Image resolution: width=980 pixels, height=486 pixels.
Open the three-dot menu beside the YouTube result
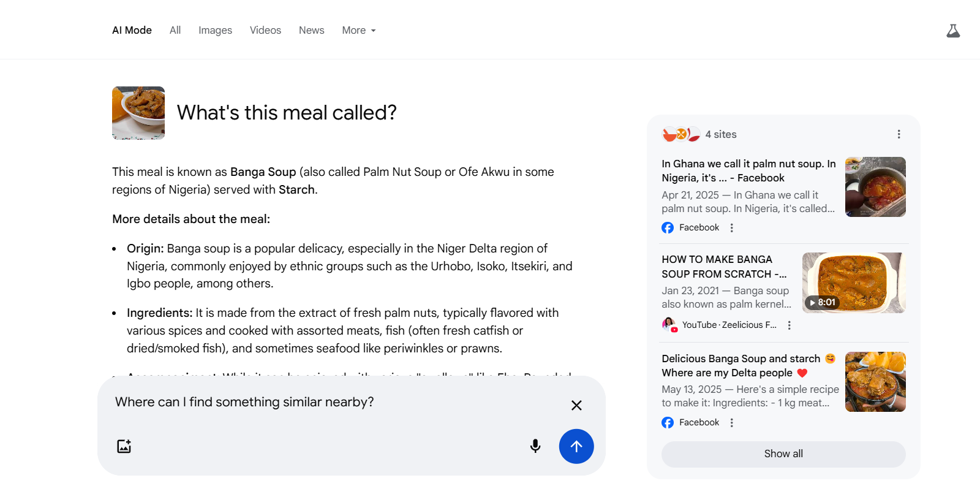(x=789, y=325)
